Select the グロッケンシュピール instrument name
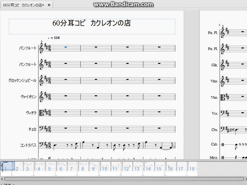 pos(23,81)
